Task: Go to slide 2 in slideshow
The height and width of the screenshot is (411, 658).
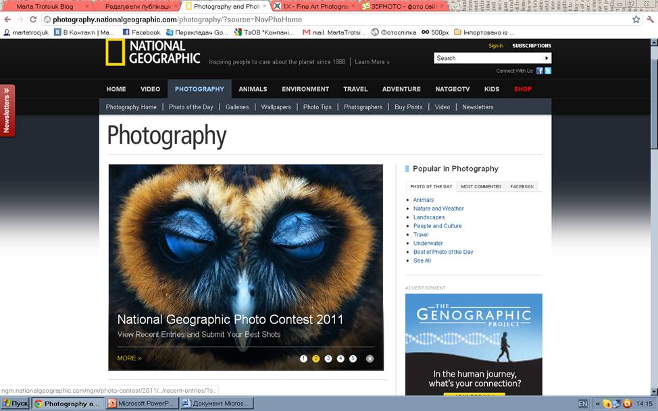Action: pyautogui.click(x=316, y=358)
